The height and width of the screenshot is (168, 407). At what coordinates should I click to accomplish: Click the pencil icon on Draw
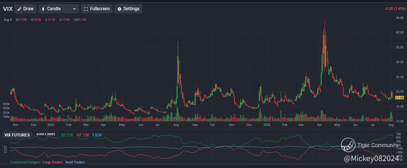point(19,9)
